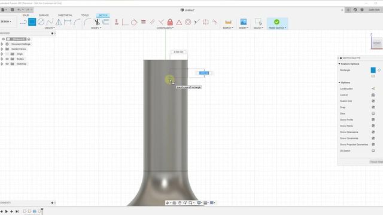Apply the Perpendicular constraint
This screenshot has height=215, width=383.
pos(125,22)
